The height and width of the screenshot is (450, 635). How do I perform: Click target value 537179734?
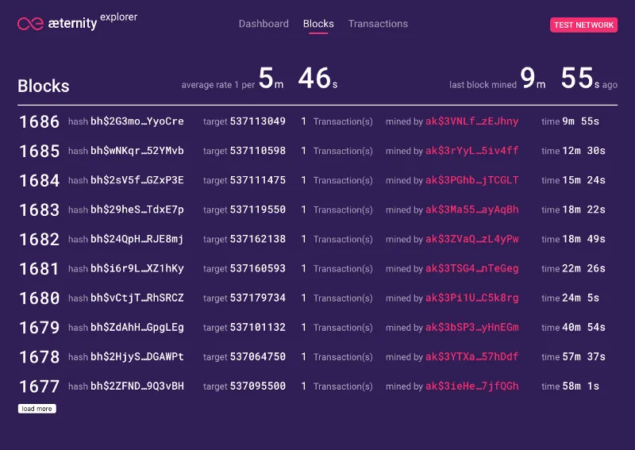tap(258, 298)
